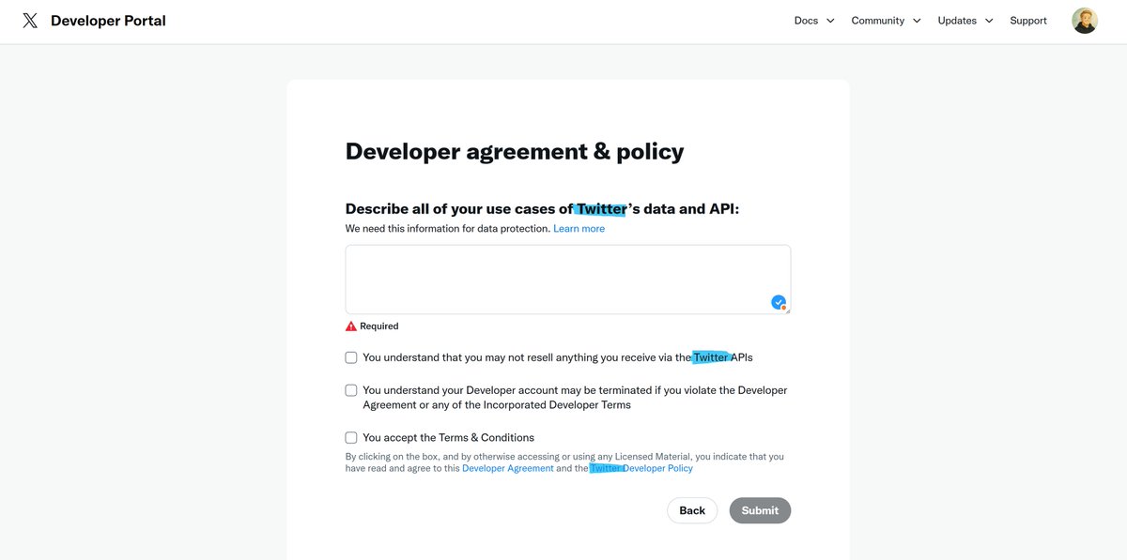
Task: Expand the Updates dropdown chevron
Action: 989,21
